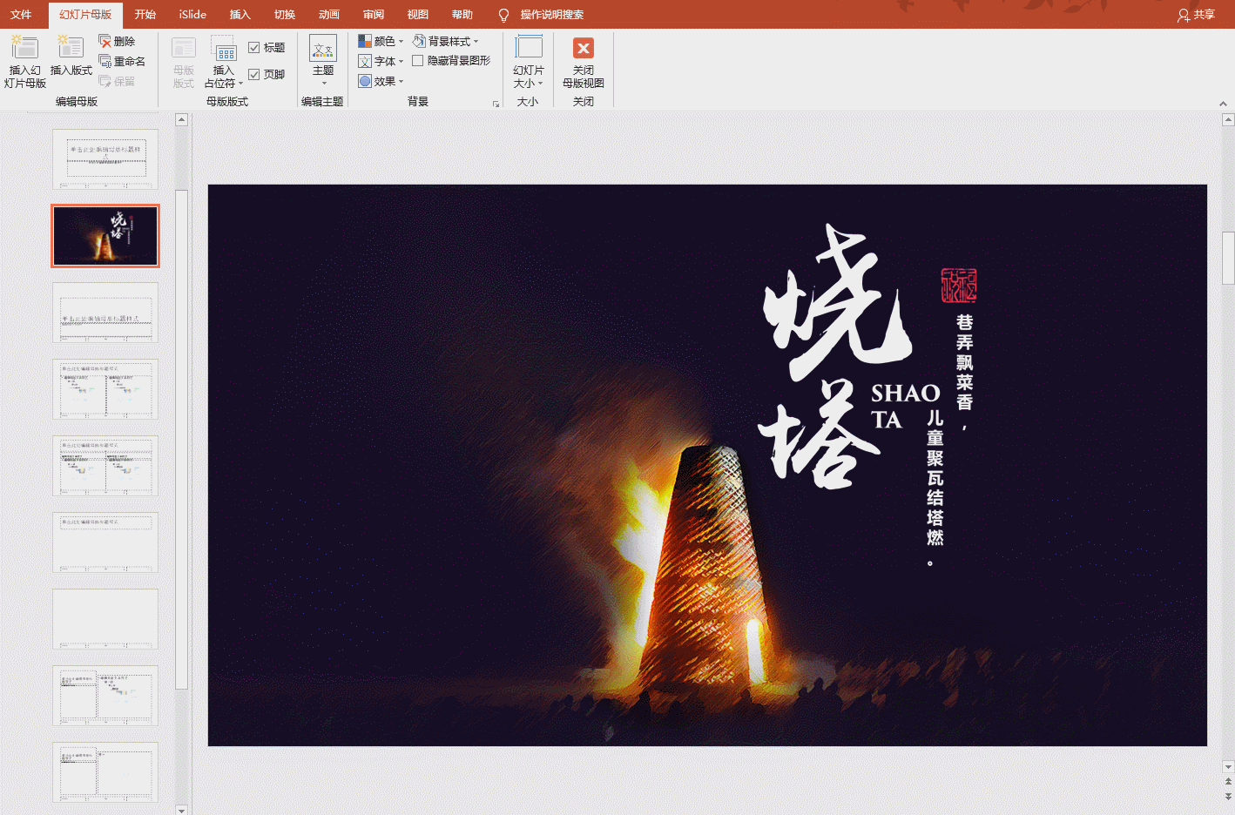Click the 主题 (Themes) icon
The height and width of the screenshot is (815, 1235).
(323, 61)
